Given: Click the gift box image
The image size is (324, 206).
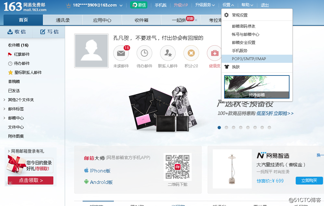Looking at the screenshot, I should 16,164.
